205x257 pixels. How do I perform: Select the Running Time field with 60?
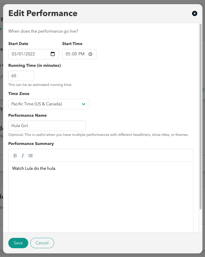coord(21,76)
